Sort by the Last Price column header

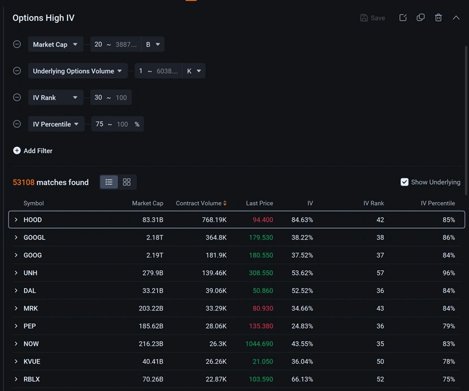point(259,203)
